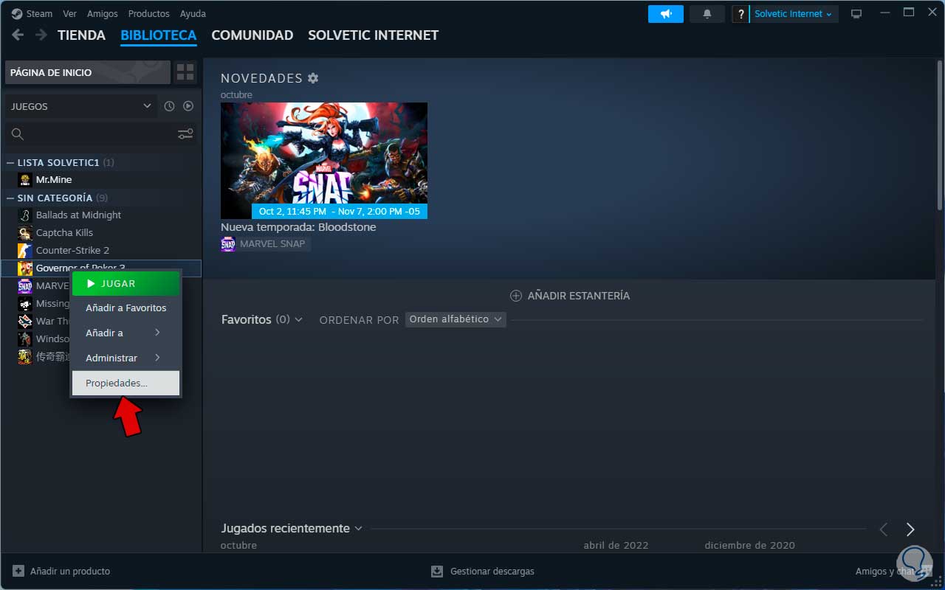This screenshot has width=945, height=590.
Task: Open the Ver menu
Action: pos(70,14)
